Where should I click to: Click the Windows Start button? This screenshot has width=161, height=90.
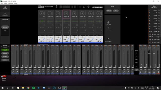click(x=3, y=88)
